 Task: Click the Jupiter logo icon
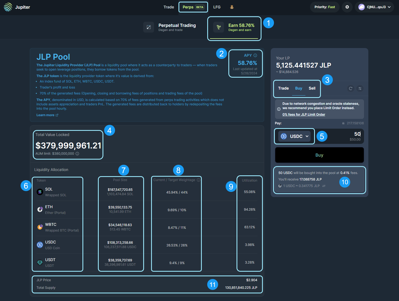point(8,7)
